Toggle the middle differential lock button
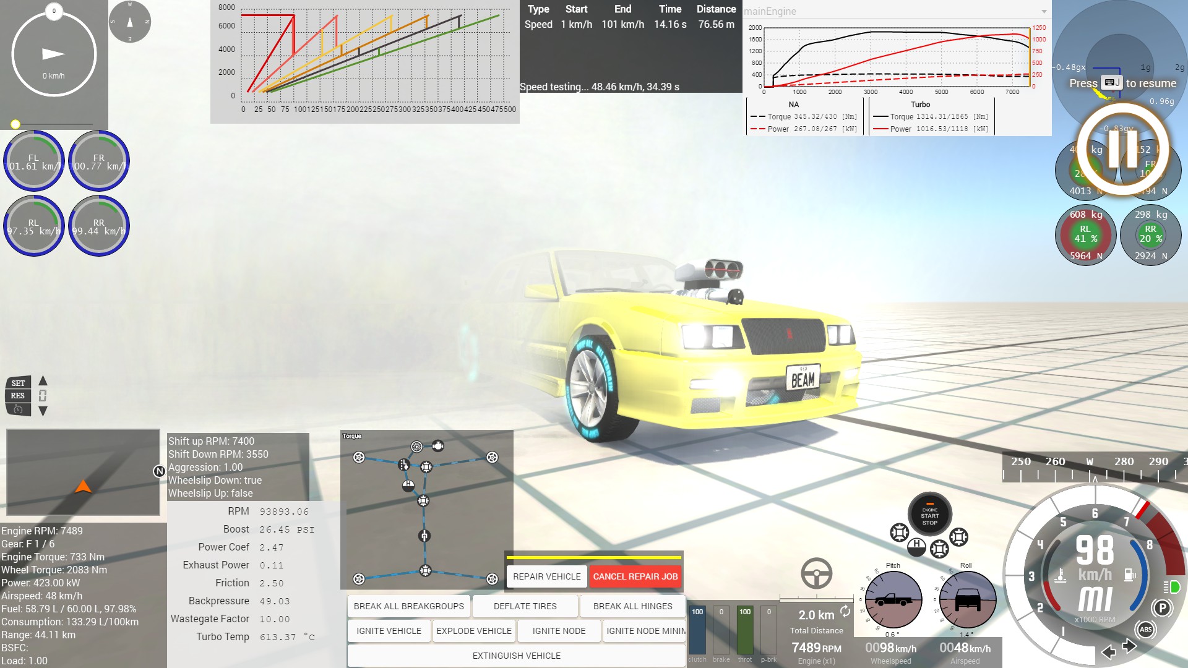Screen dimensions: 1188x668 coord(939,549)
